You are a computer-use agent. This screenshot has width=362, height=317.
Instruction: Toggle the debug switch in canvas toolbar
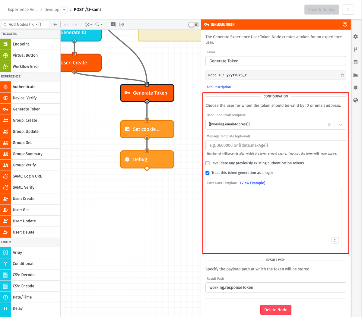[193, 24]
